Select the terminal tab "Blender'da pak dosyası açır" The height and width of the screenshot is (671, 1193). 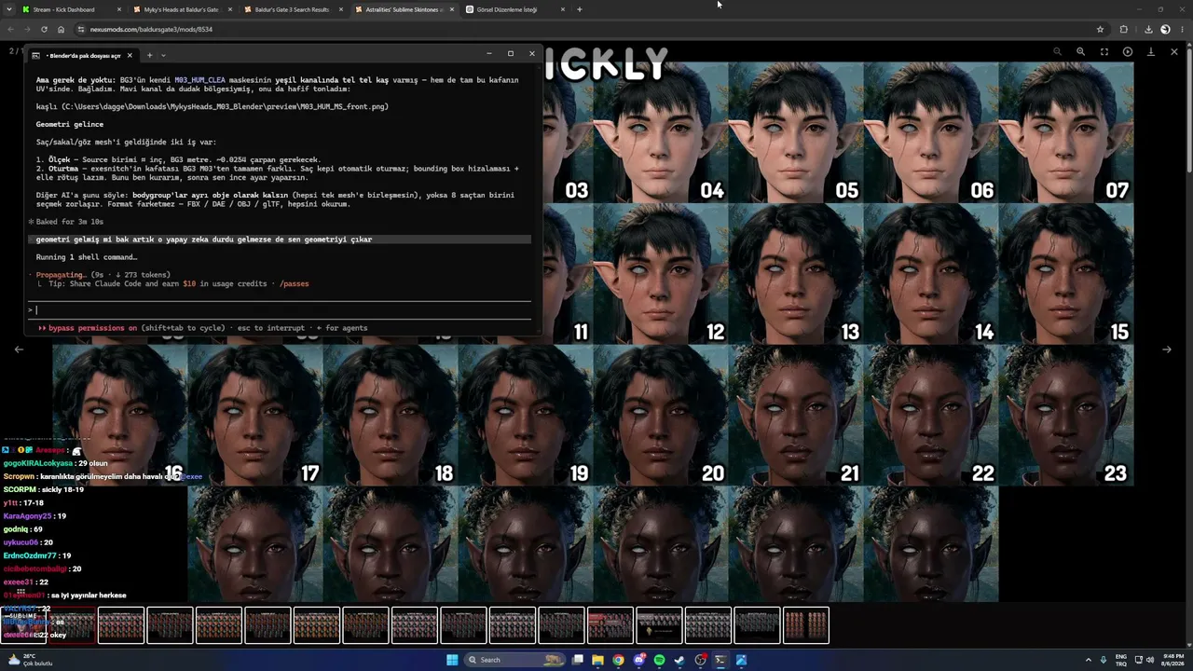(x=82, y=55)
